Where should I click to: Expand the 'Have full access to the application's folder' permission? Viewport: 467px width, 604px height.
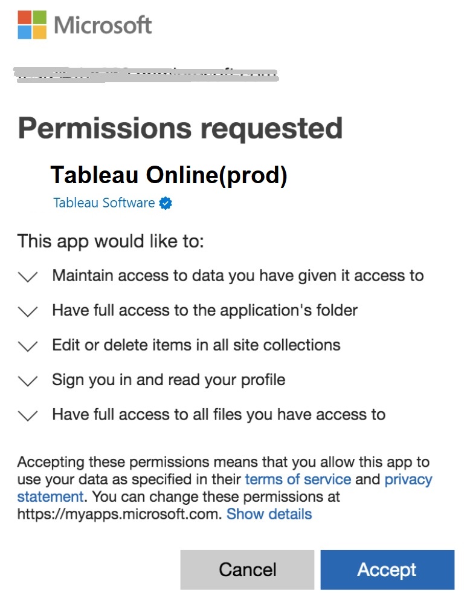27,311
